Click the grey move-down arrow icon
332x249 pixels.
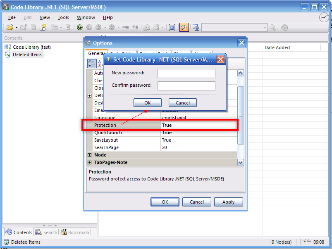(89, 28)
